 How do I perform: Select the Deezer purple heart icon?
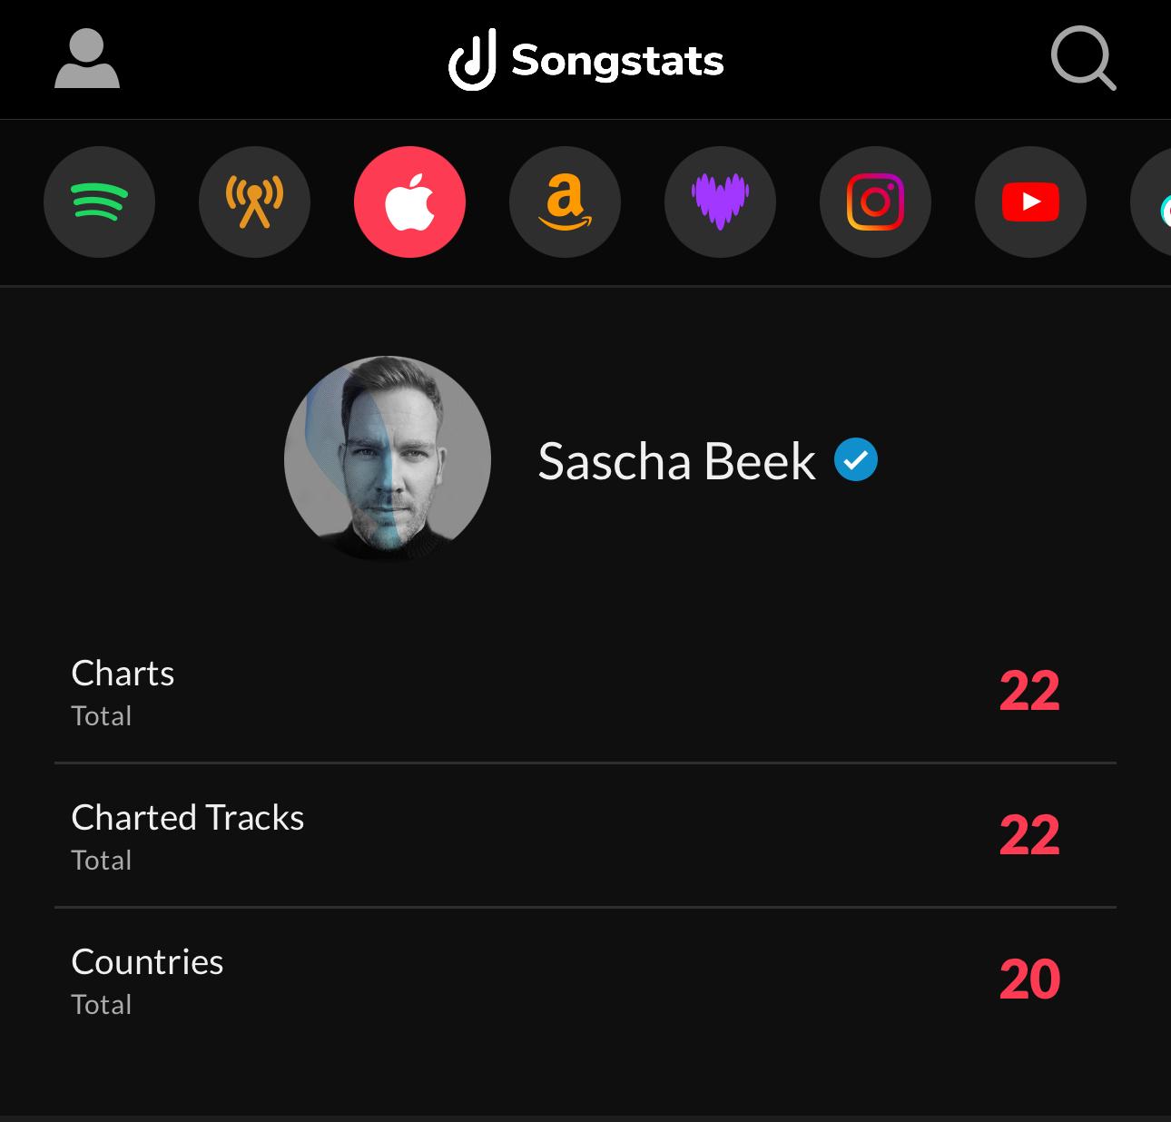click(x=720, y=202)
